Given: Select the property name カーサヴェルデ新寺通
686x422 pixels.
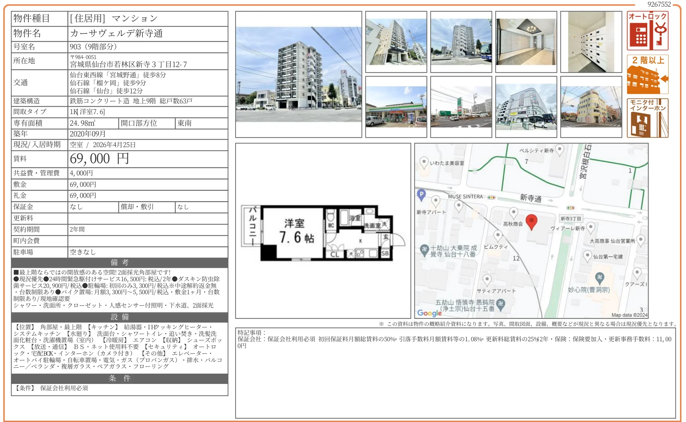Looking at the screenshot, I should point(116,33).
